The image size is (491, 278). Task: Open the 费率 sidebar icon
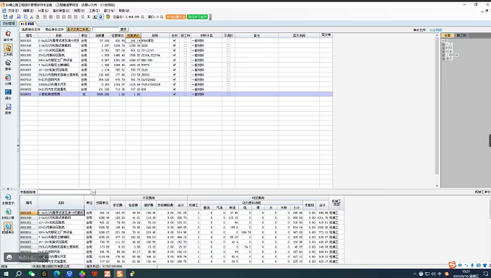(x=8, y=65)
